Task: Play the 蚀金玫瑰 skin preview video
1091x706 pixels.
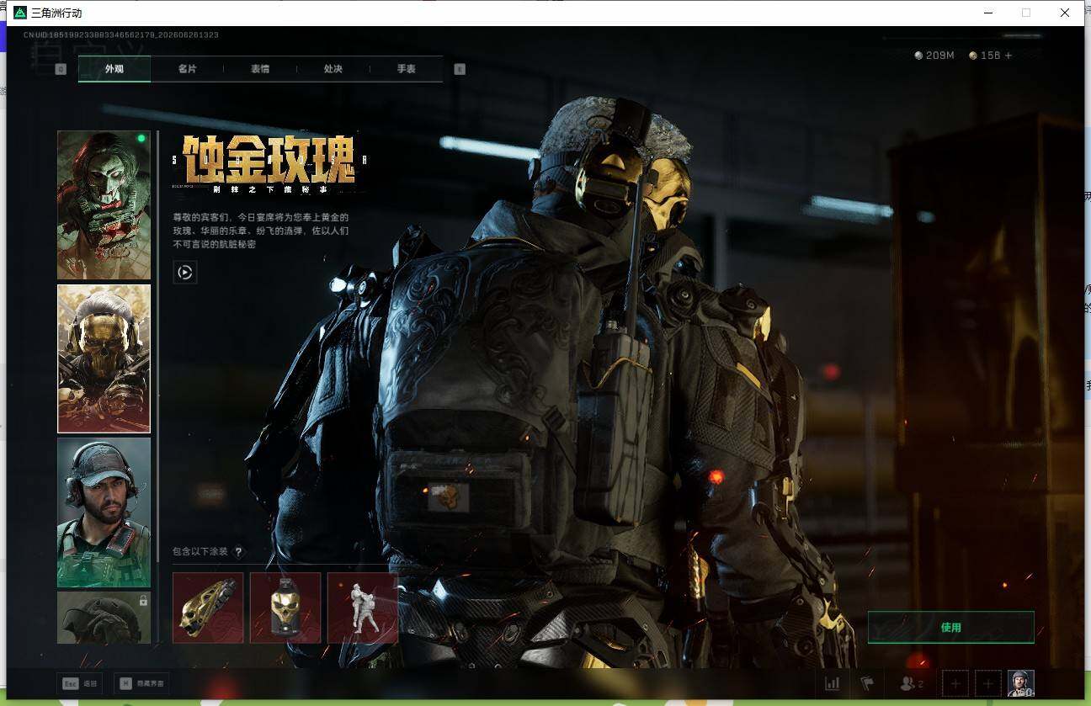Action: pos(185,272)
